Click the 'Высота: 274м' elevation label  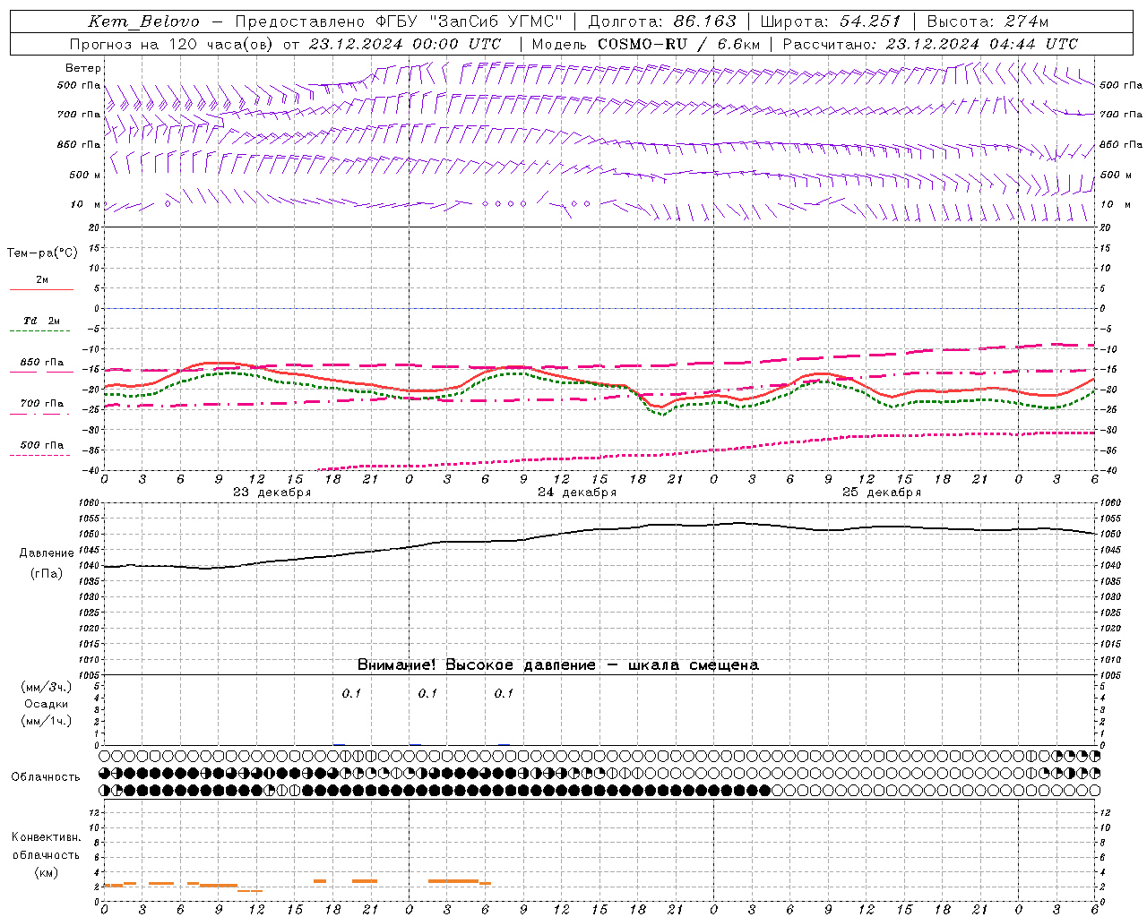pyautogui.click(x=987, y=21)
